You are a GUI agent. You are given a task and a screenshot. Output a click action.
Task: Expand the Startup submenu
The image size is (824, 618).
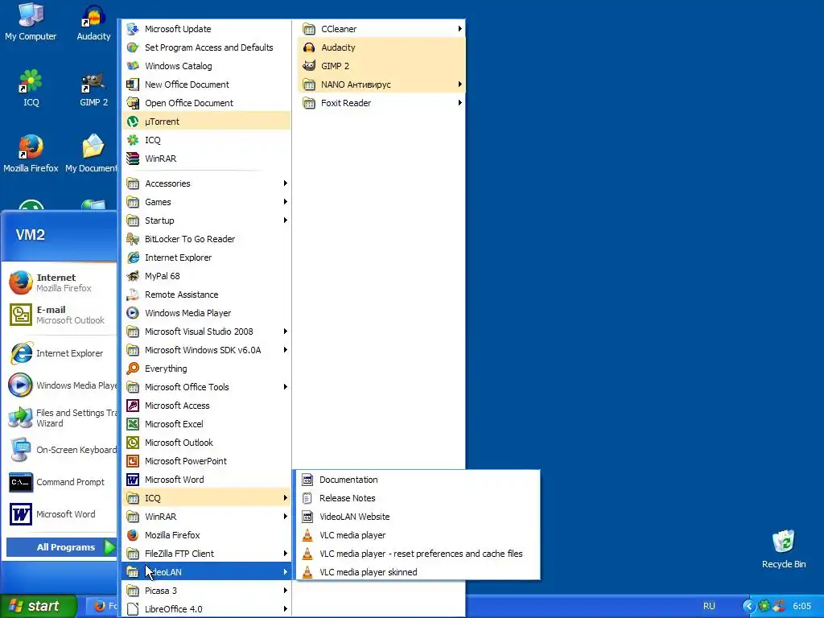[206, 220]
